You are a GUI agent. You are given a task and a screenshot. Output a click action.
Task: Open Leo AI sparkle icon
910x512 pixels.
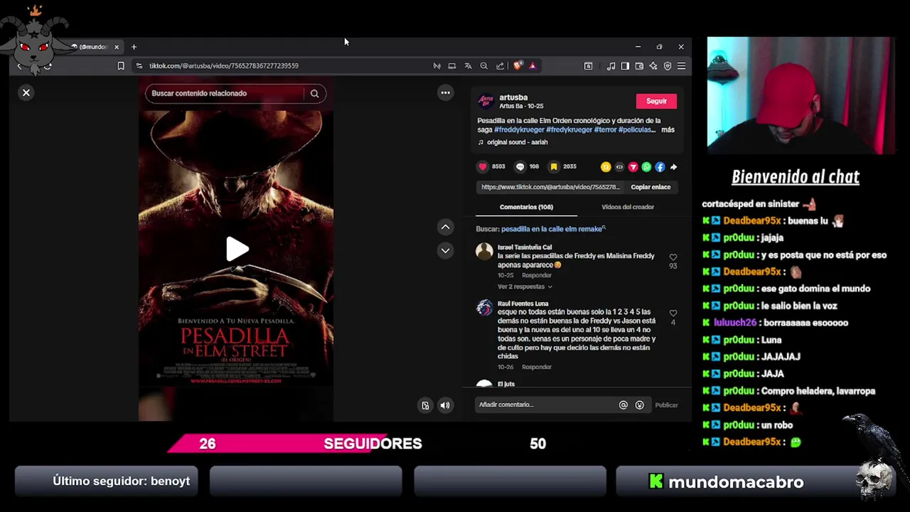point(653,66)
